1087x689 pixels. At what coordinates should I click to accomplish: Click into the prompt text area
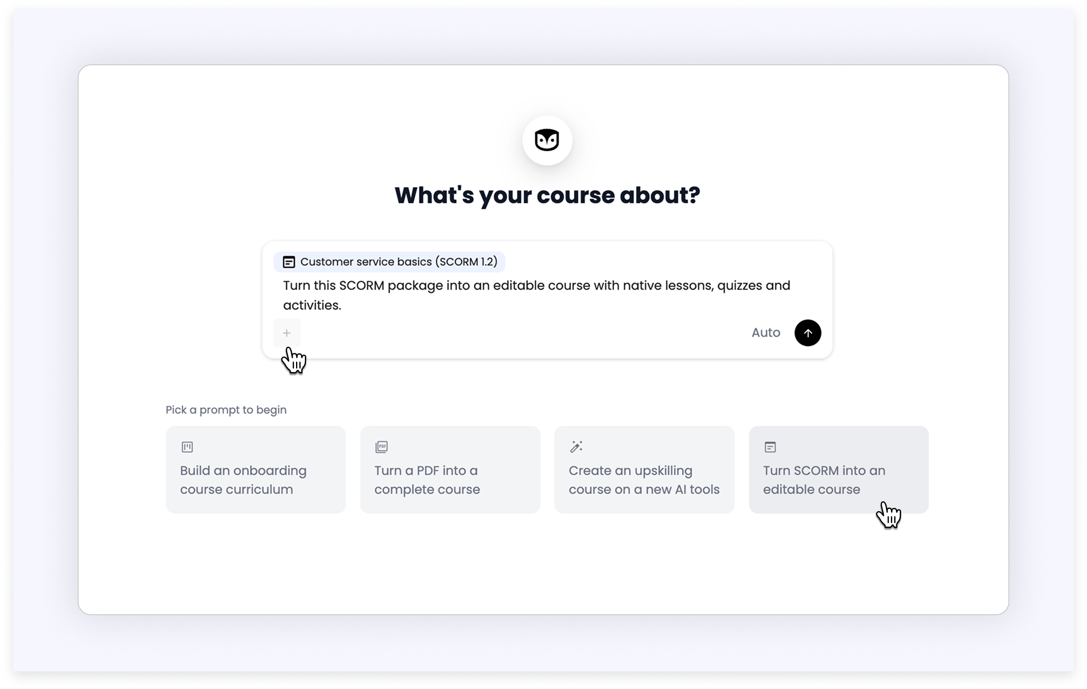coord(537,295)
